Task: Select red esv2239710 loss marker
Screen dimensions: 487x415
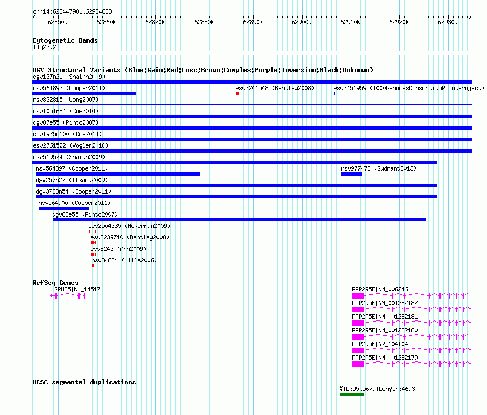Action: [x=93, y=243]
